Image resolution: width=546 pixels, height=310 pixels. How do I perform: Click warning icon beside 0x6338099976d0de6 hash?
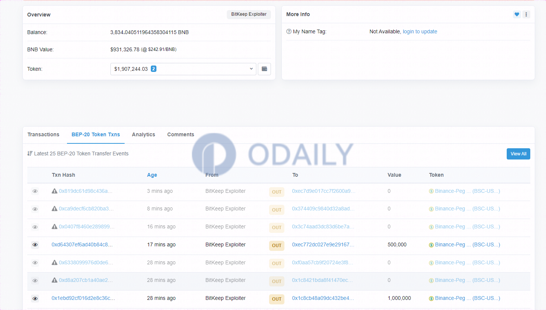pos(55,262)
